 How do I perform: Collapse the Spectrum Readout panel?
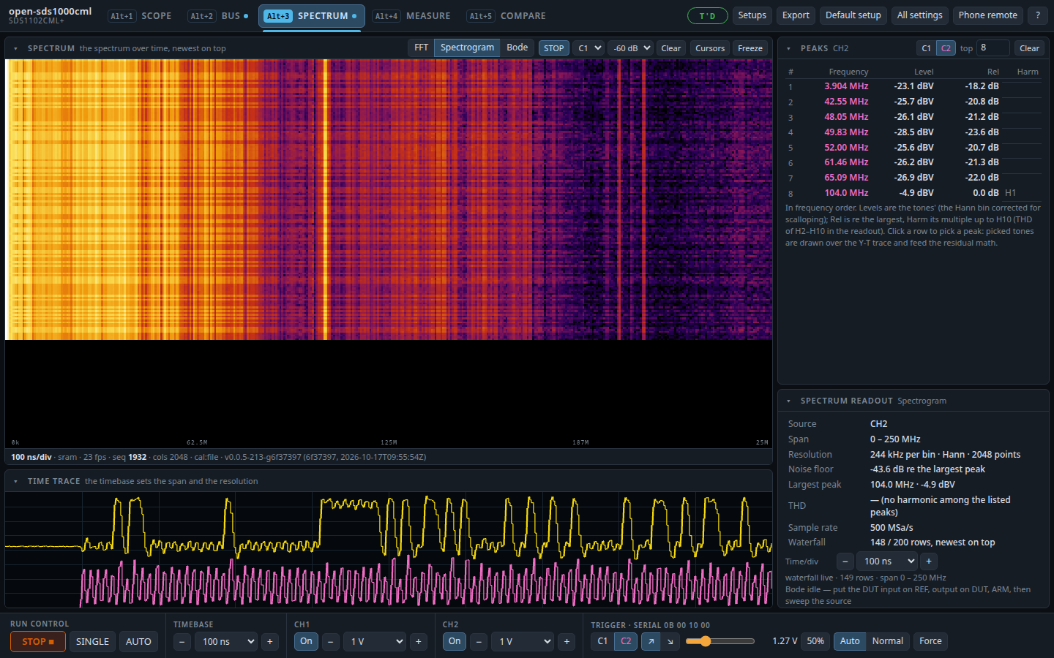(789, 401)
